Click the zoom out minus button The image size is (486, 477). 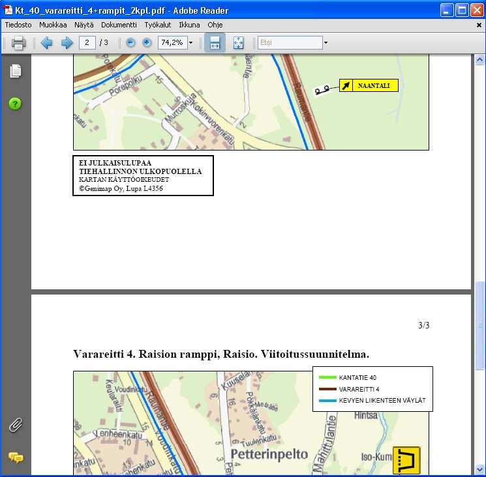131,43
